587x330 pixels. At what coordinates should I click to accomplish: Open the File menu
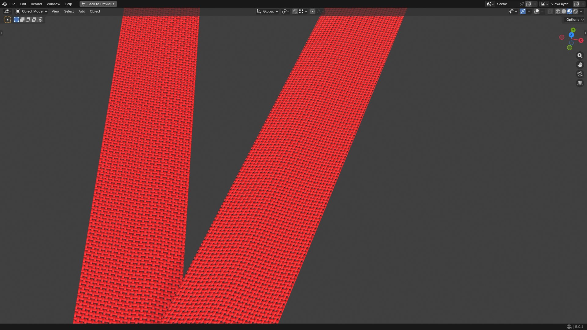pos(12,4)
